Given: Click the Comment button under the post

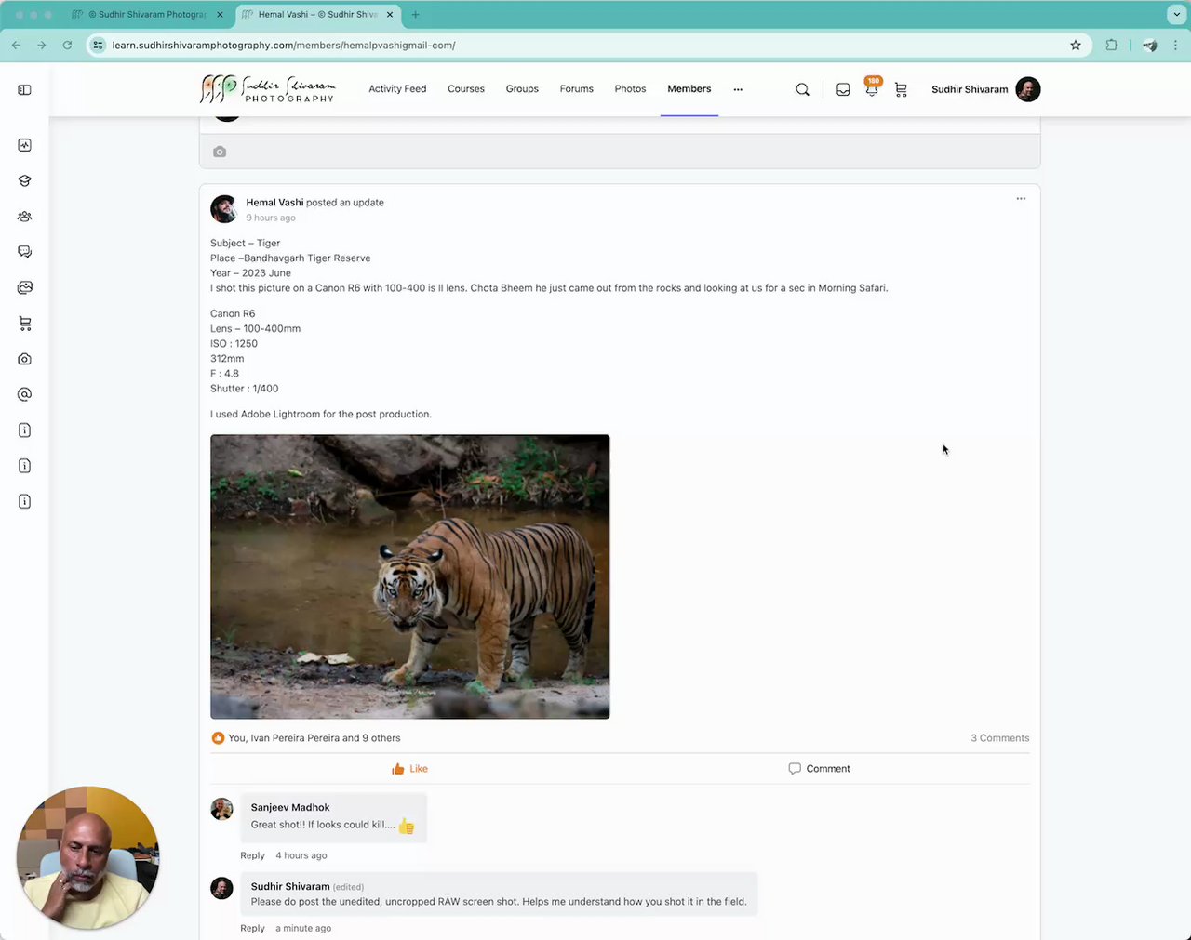Looking at the screenshot, I should (x=819, y=769).
